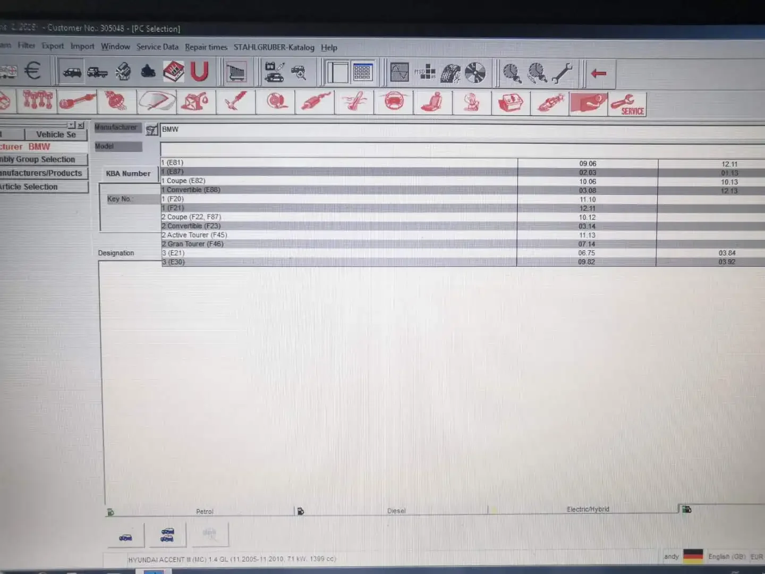Open the engine search icon
Screen dimensions: 765x574
point(123,72)
